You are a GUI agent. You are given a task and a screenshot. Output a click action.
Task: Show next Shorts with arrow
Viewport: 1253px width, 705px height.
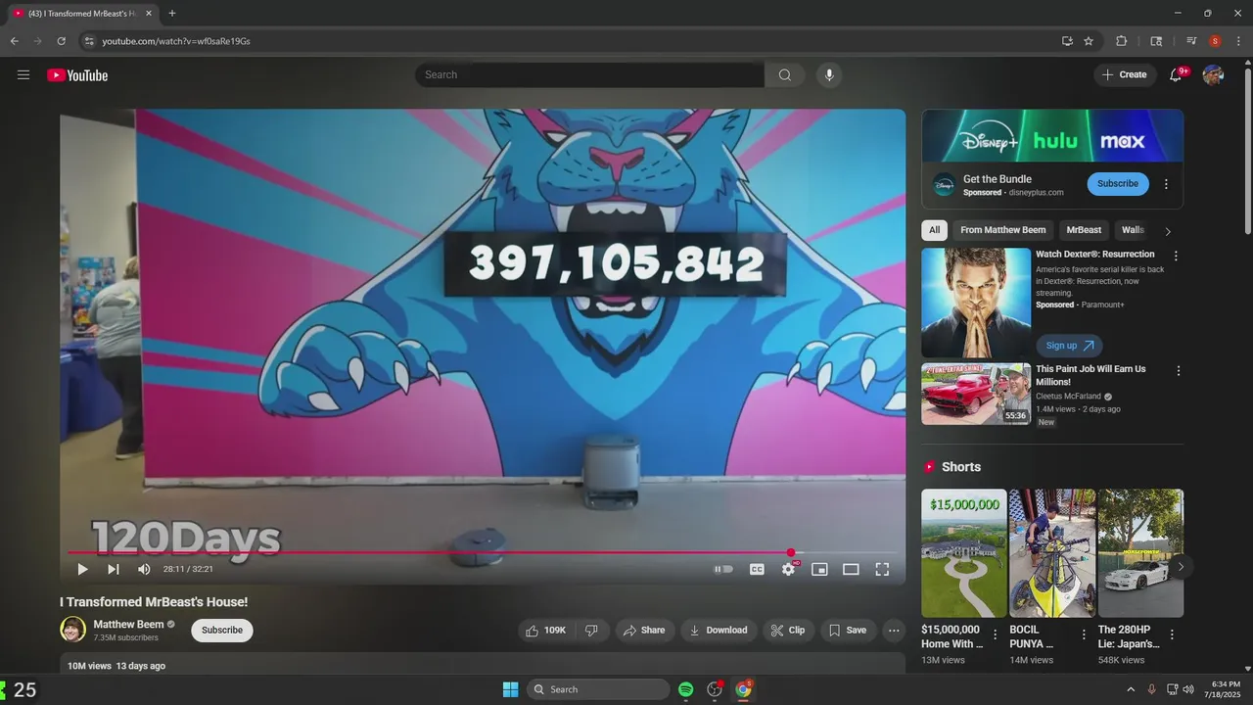(x=1181, y=567)
